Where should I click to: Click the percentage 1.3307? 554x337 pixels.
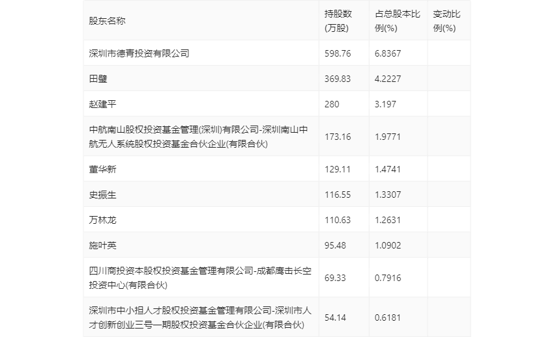[x=388, y=195]
